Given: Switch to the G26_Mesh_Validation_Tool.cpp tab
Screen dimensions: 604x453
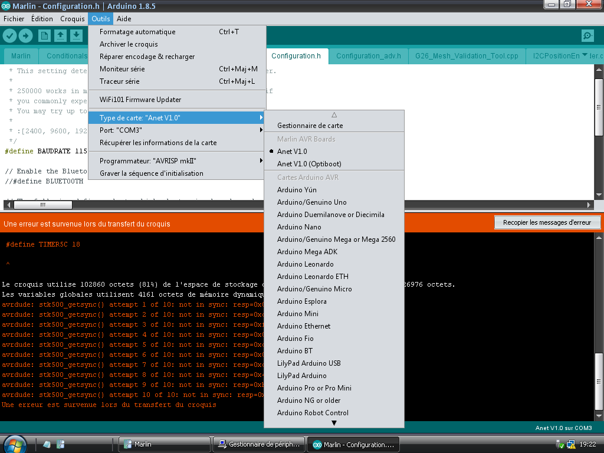Looking at the screenshot, I should [467, 56].
